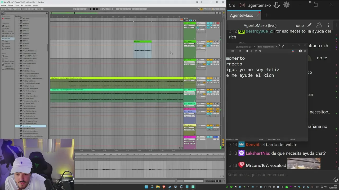
Task: Click Añadir carpeta in browser Places
Action: (9, 69)
